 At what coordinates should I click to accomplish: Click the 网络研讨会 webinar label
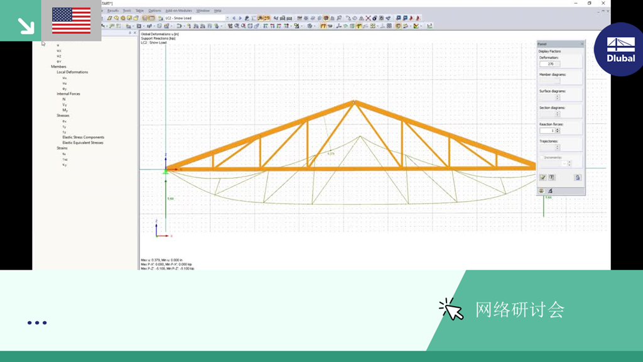pos(519,309)
